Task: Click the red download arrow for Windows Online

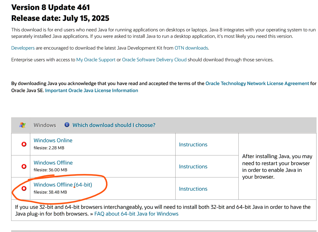Action: 24,144
